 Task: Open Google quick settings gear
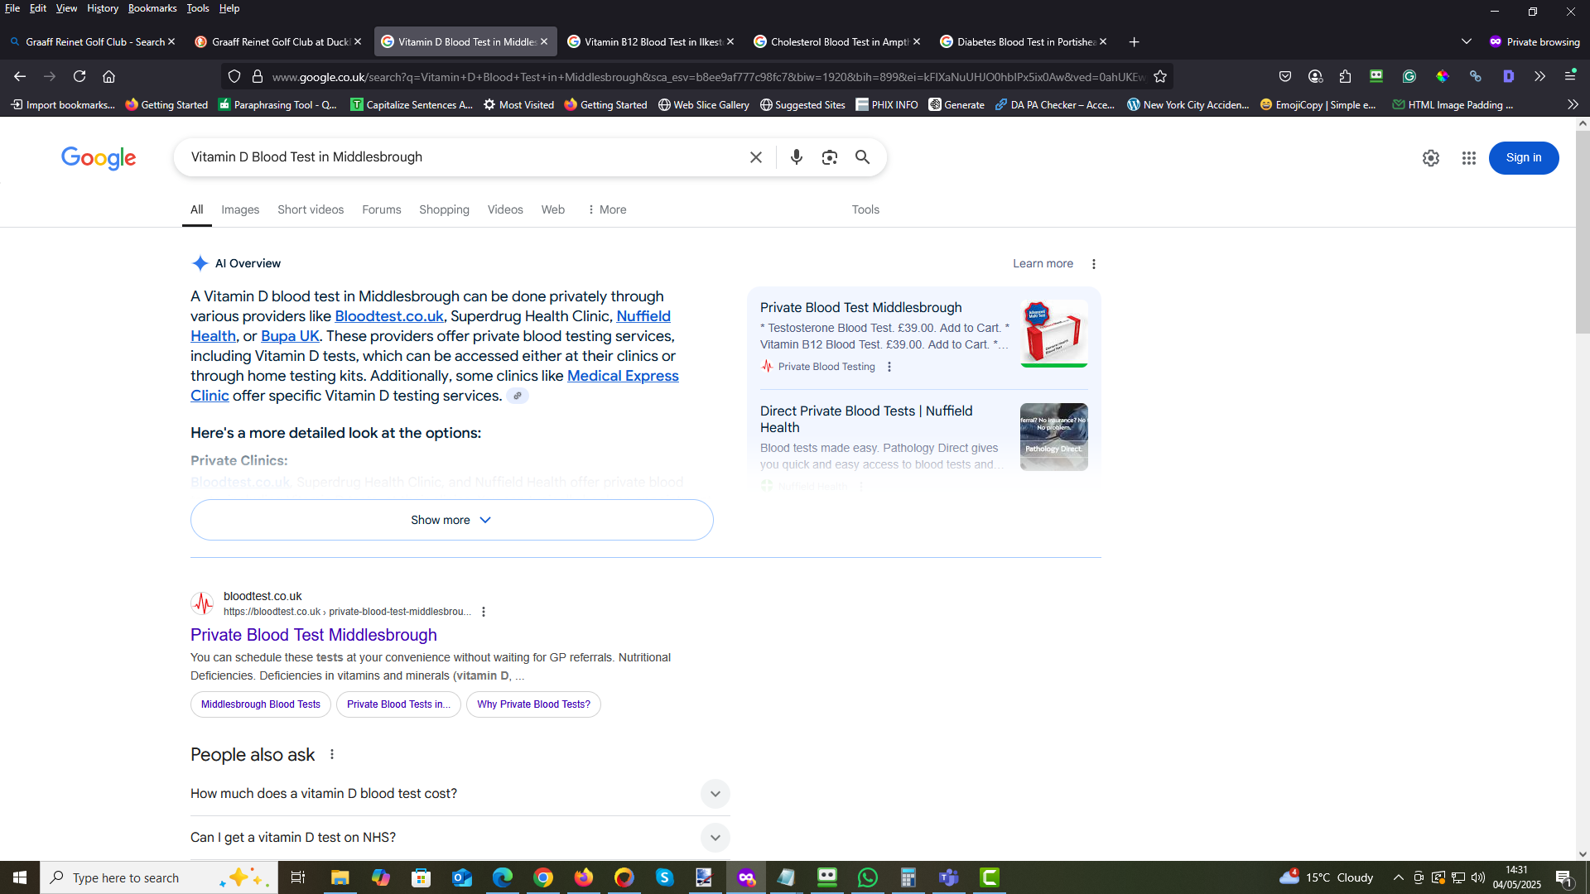(x=1430, y=158)
